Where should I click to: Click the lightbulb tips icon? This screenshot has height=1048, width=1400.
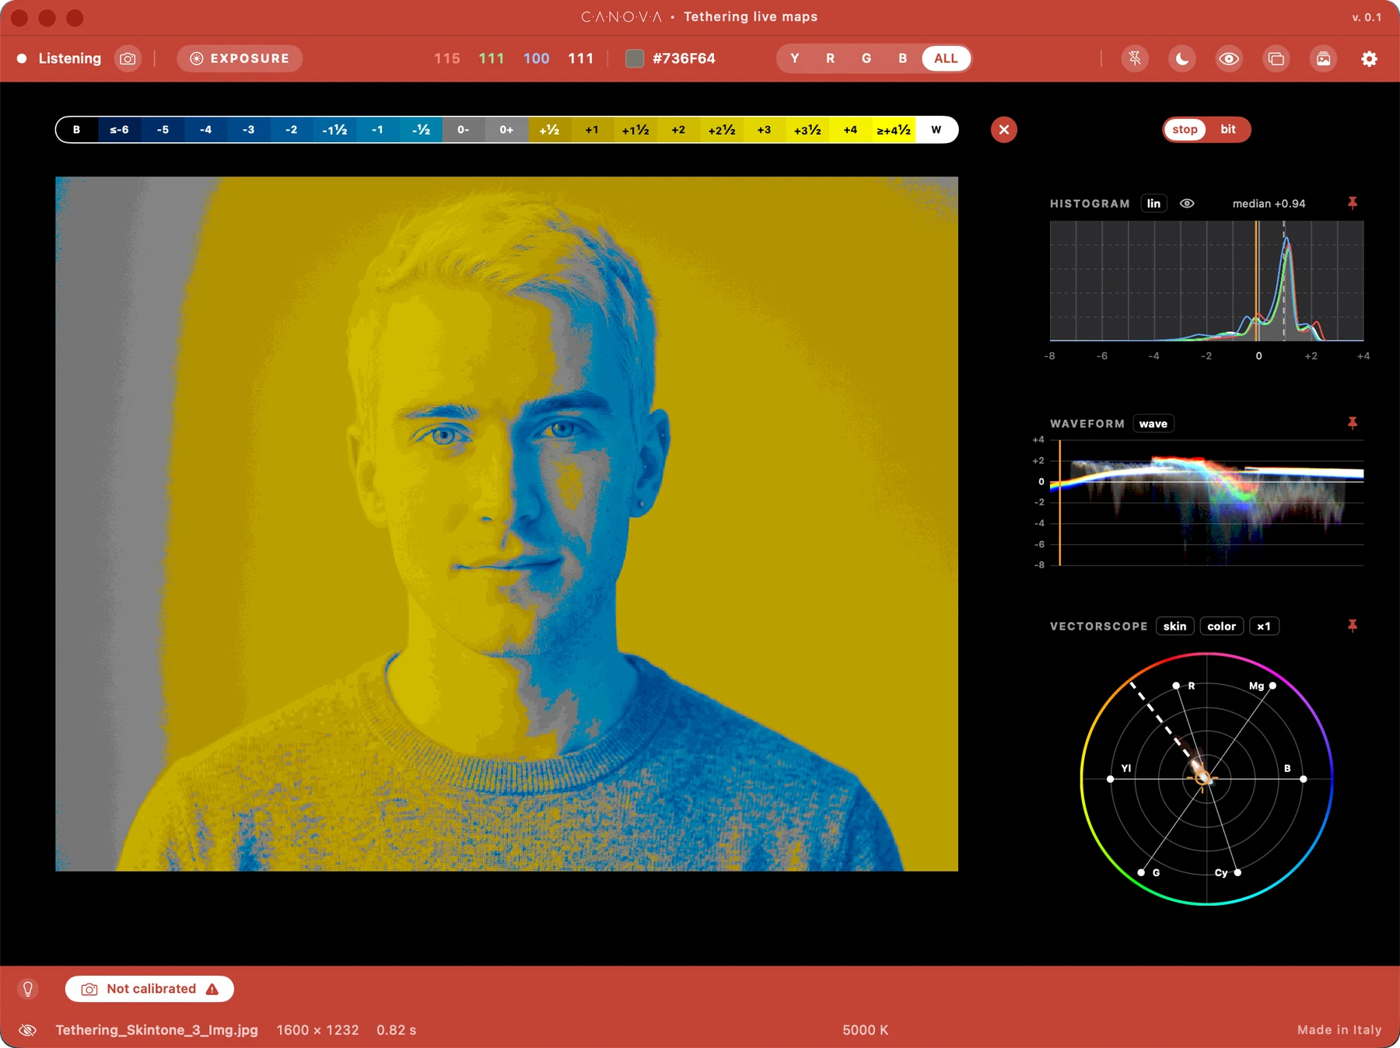[x=28, y=989]
